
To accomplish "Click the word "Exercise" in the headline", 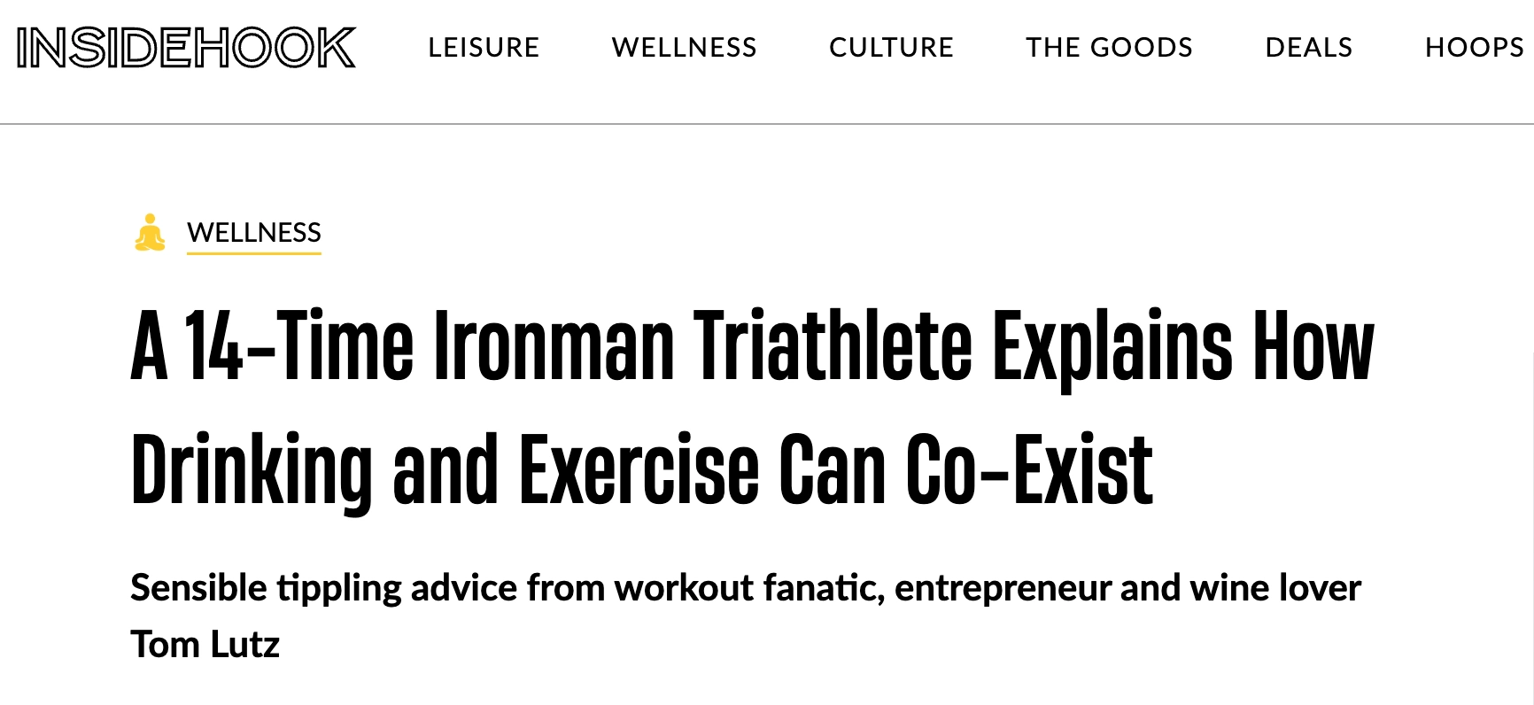I will pos(639,470).
